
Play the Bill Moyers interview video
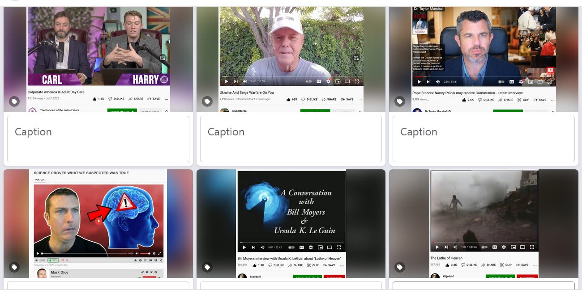[x=244, y=247]
